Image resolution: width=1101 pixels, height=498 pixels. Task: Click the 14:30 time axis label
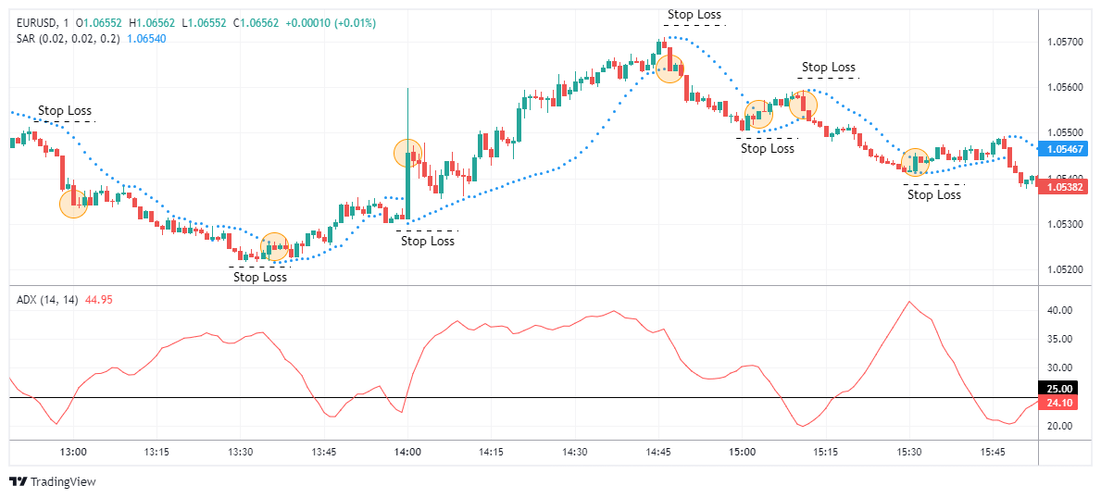pyautogui.click(x=574, y=453)
